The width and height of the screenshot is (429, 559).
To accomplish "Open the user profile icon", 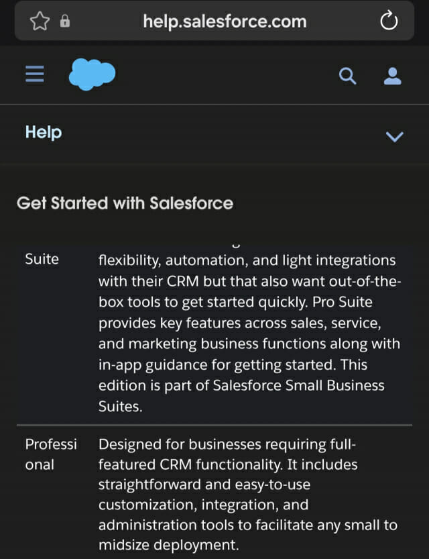I will [x=392, y=76].
